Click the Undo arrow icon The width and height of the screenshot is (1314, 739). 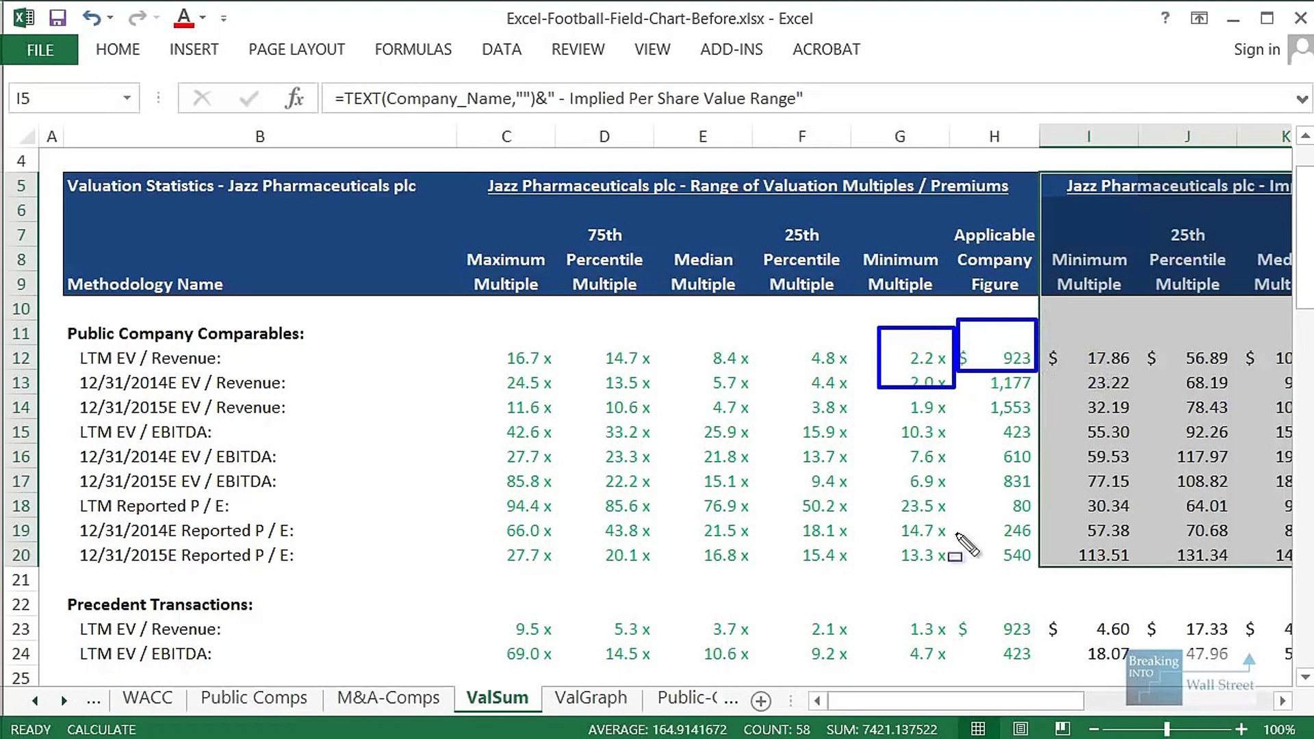click(x=92, y=18)
